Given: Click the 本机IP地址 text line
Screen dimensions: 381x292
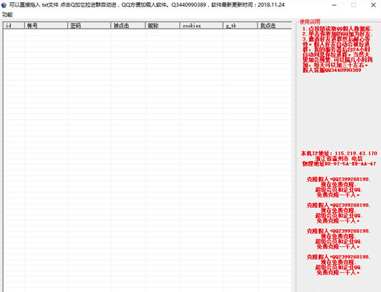Looking at the screenshot, I should coord(339,153).
